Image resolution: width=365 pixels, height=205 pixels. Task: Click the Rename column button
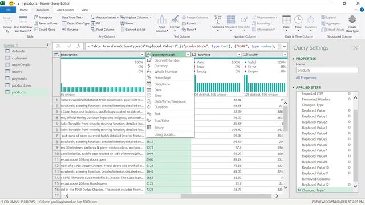(70, 30)
